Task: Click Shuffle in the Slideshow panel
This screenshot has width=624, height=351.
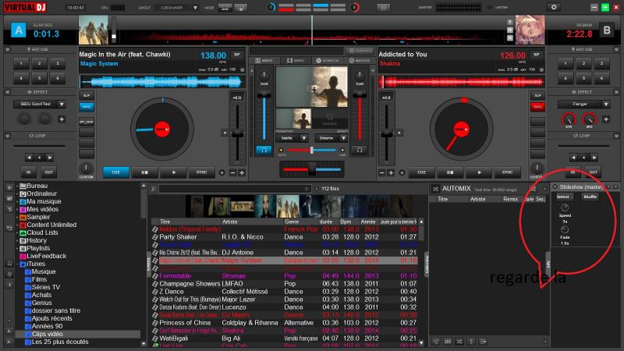Action: tap(590, 197)
